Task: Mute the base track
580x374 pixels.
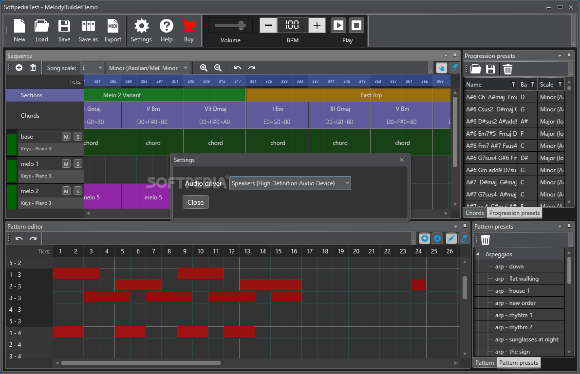Action: (x=66, y=137)
